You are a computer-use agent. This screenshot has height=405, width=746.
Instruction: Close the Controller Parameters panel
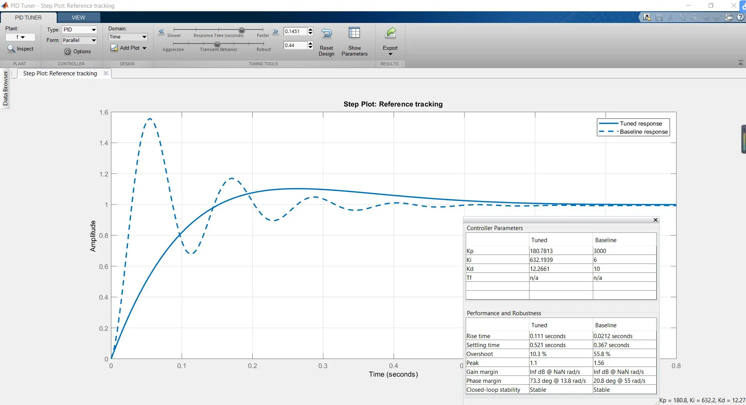pyautogui.click(x=655, y=220)
